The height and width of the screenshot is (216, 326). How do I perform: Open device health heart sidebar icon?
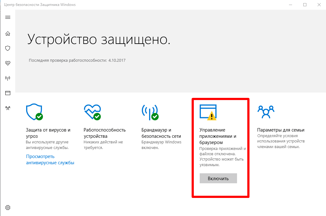click(8, 63)
